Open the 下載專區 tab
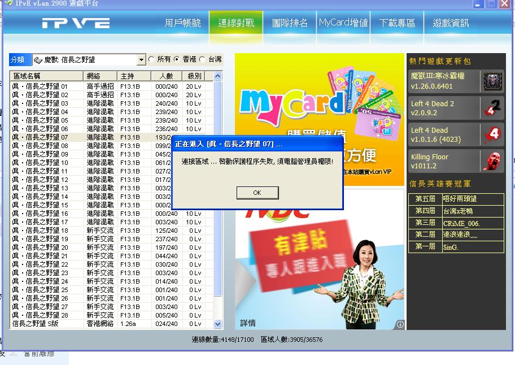Image resolution: width=515 pixels, height=365 pixels. pos(397,23)
